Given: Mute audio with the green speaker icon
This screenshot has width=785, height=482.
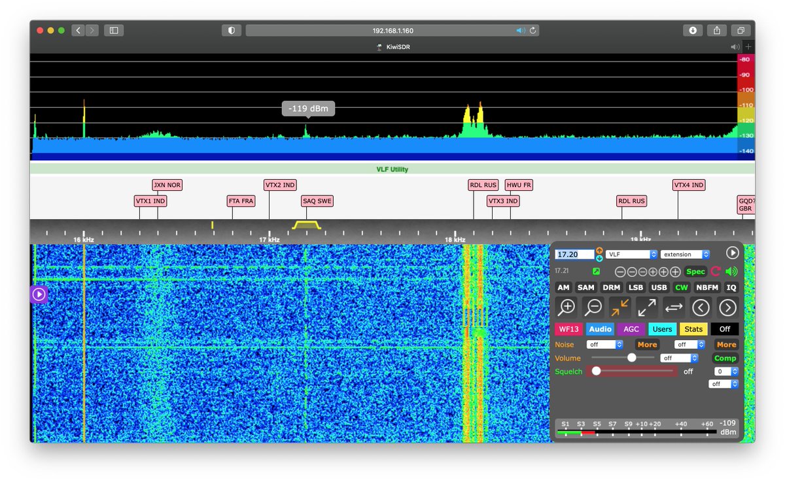Looking at the screenshot, I should click(731, 271).
